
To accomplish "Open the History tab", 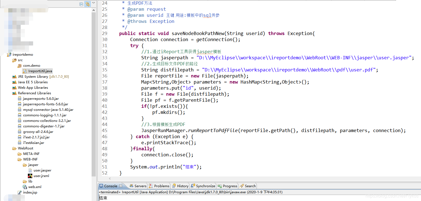I will (180, 186).
